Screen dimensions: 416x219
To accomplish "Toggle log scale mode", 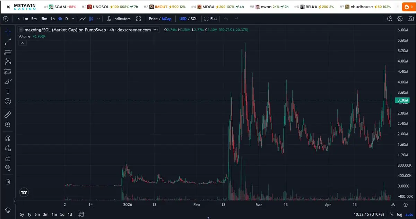I will 400,215.
